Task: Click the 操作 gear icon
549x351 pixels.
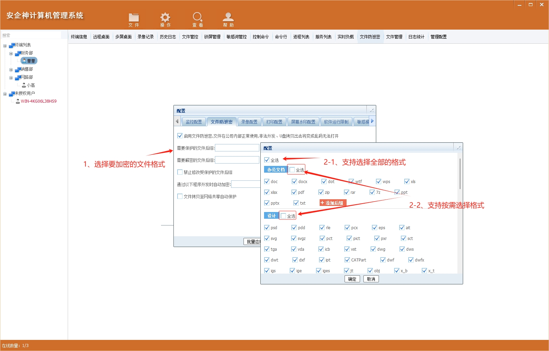Action: 165,17
